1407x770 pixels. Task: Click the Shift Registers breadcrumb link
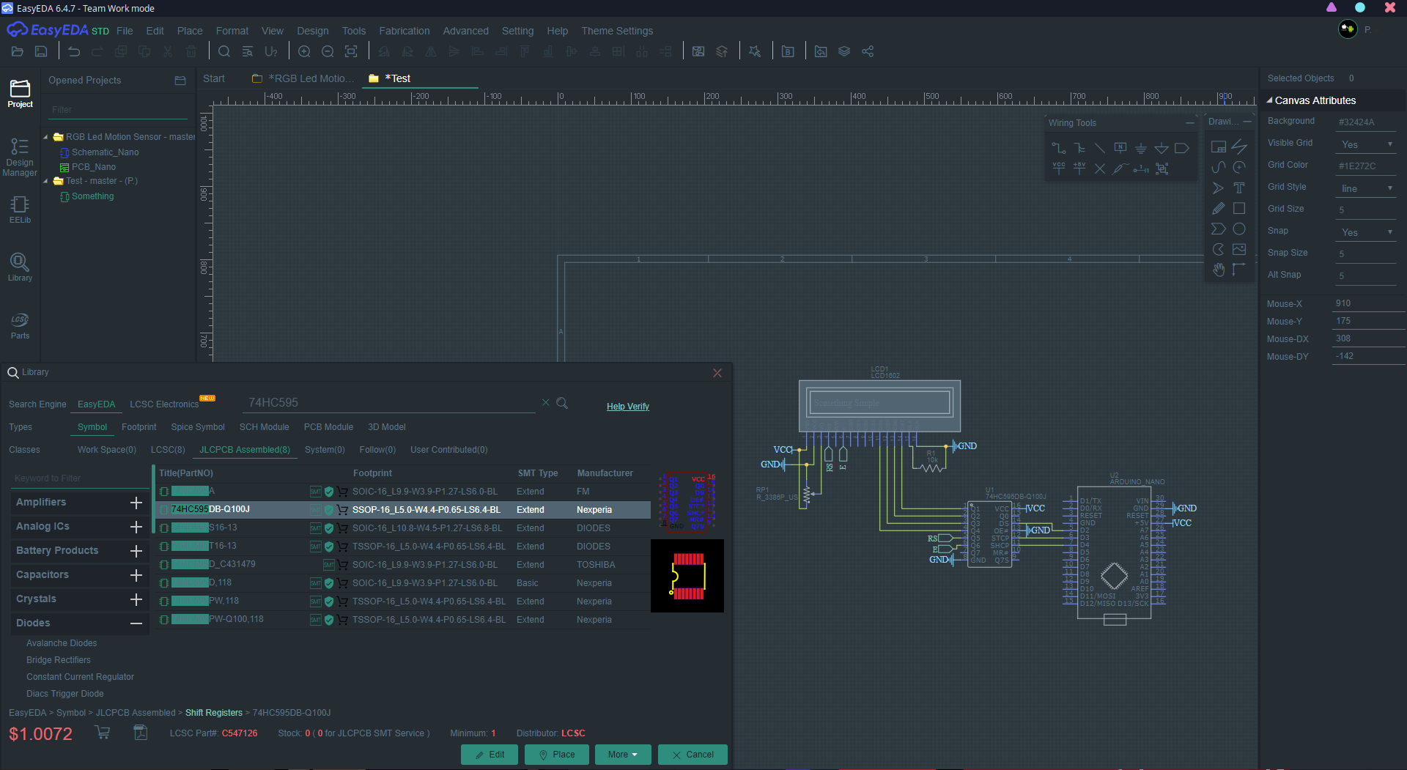coord(214,713)
